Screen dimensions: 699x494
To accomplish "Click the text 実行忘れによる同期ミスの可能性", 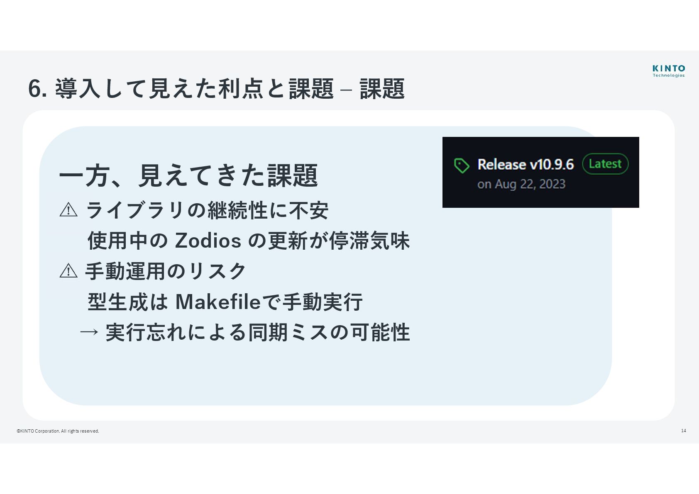I will 258,332.
